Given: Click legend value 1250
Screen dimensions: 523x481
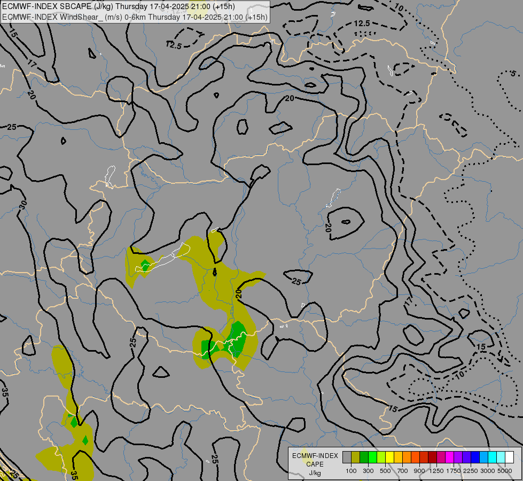Looking at the screenshot, I should [436, 471].
